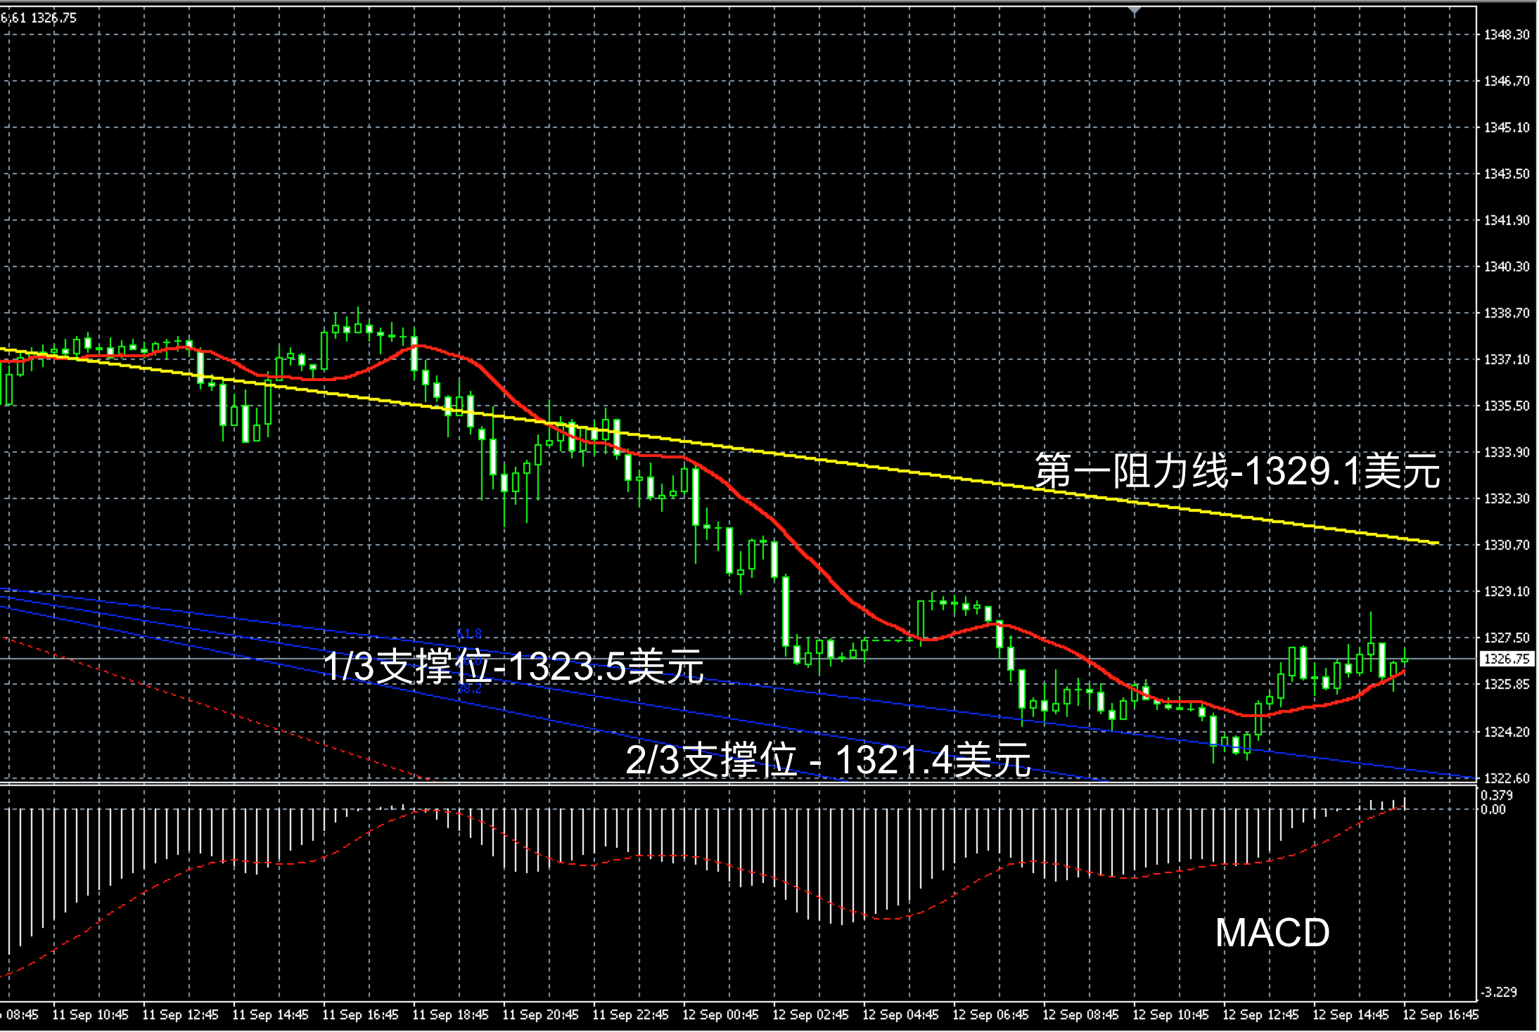Click the 0.379 MACD scale value
The image size is (1539, 1032).
point(1496,795)
